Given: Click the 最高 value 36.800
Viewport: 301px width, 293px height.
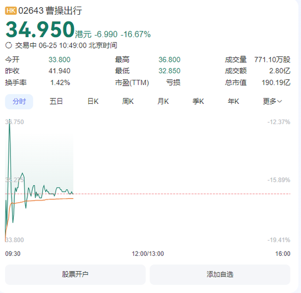Looking at the screenshot, I should [169, 60].
